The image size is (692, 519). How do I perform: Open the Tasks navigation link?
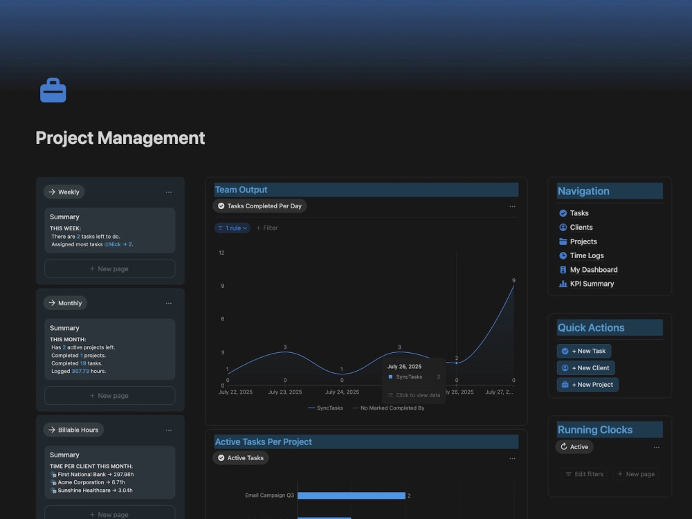(x=579, y=213)
